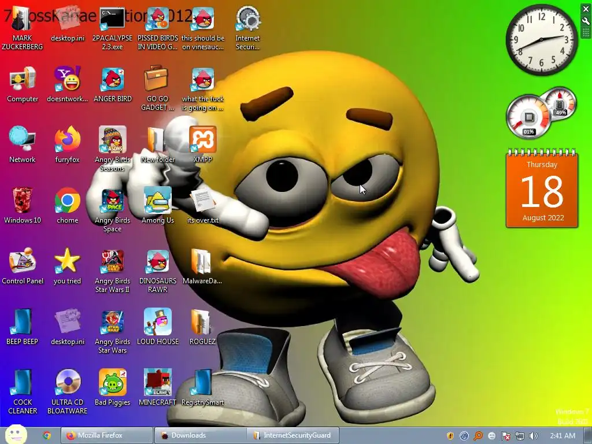592x444 pixels.
Task: Click the magnifier tray icon
Action: [x=478, y=436]
